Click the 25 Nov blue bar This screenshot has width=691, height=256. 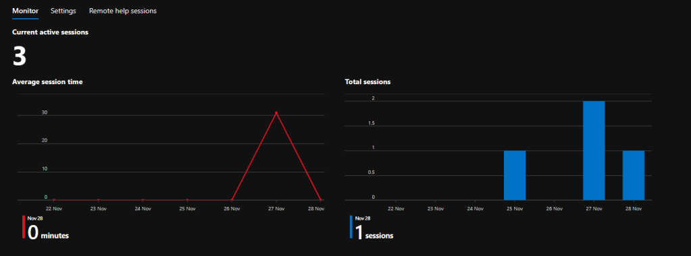(x=515, y=176)
